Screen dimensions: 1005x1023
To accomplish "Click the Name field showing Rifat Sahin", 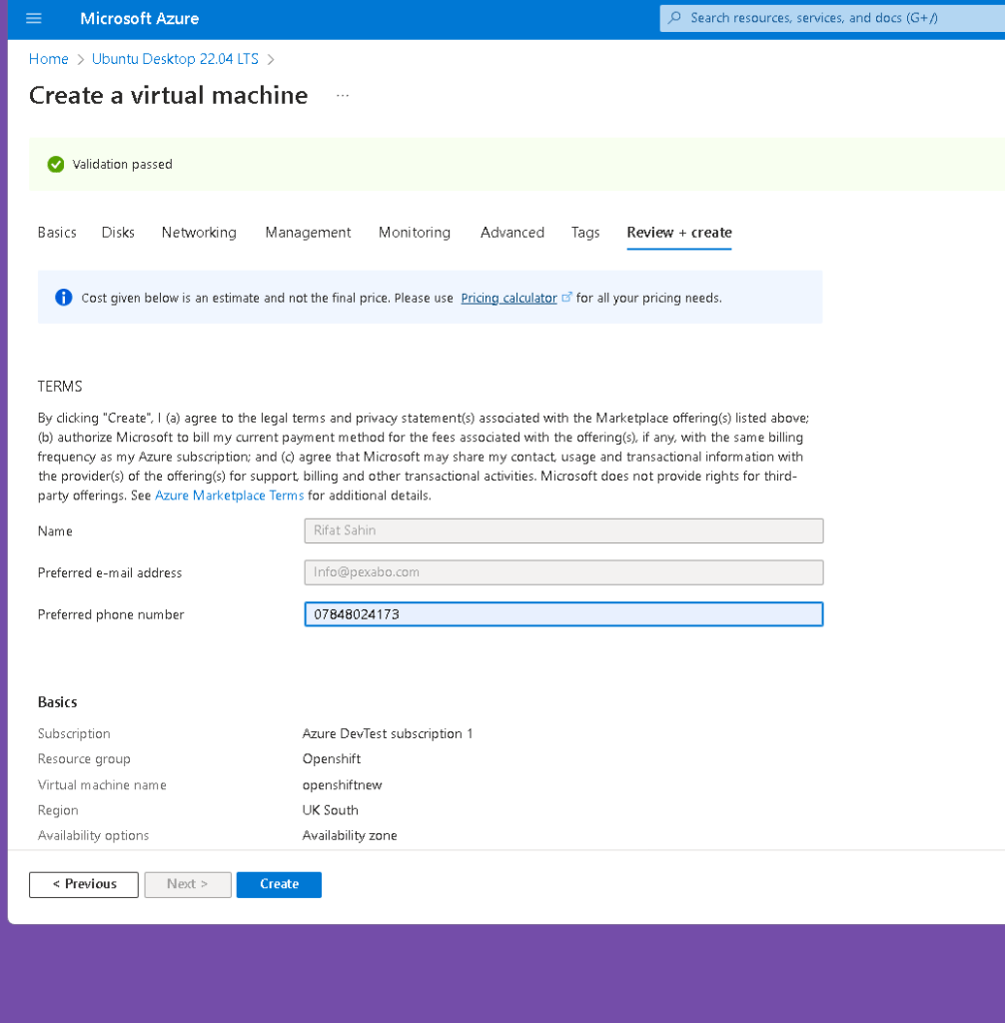I will click(x=563, y=530).
